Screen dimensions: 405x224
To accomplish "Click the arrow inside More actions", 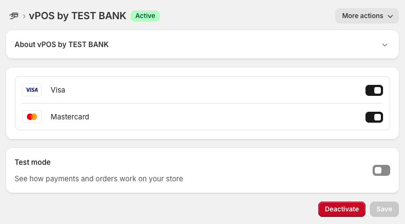I will [390, 16].
